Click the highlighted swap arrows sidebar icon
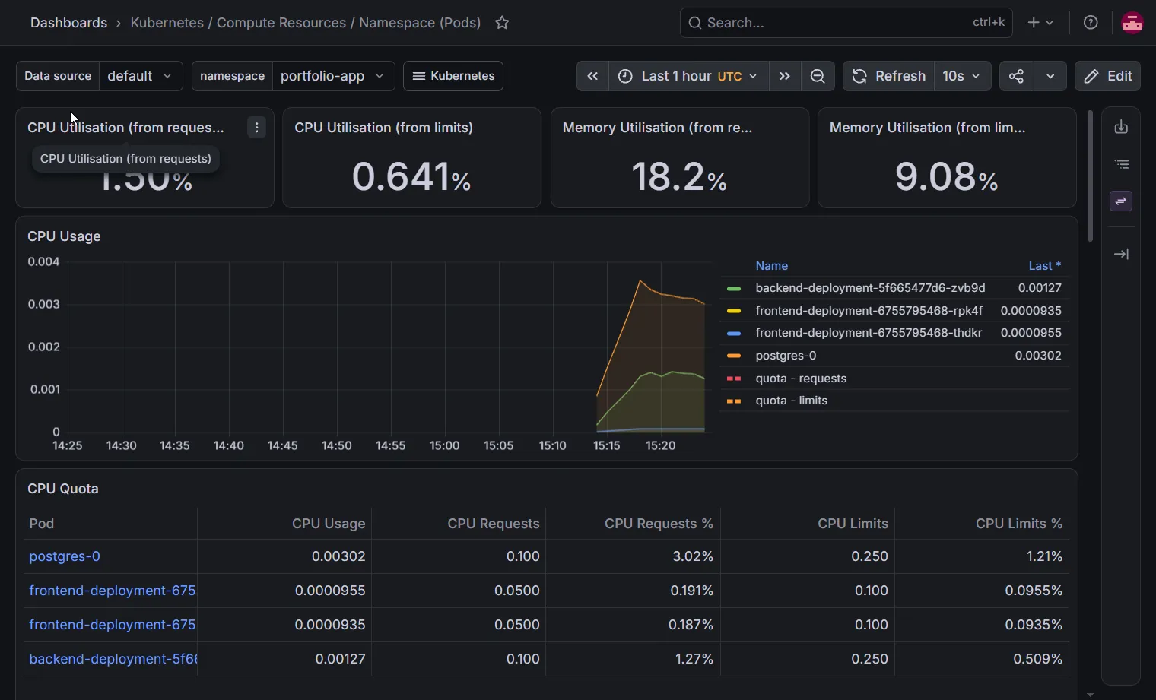The image size is (1156, 700). (x=1121, y=201)
